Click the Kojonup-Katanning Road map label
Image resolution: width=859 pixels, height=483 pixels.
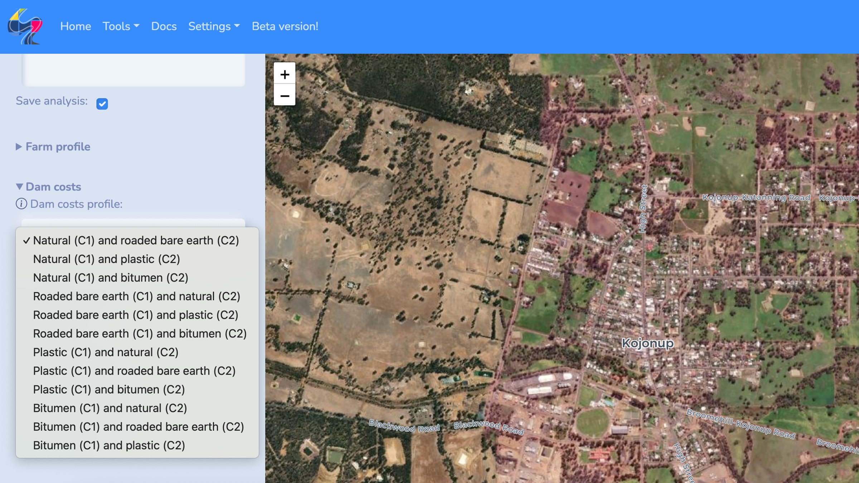[756, 197]
